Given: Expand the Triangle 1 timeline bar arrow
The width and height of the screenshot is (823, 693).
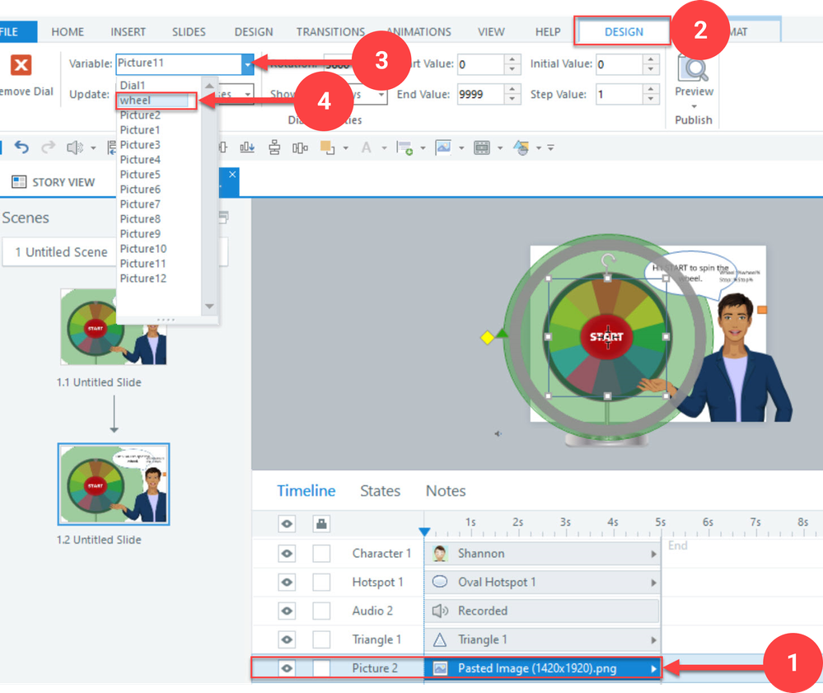Looking at the screenshot, I should [x=654, y=640].
